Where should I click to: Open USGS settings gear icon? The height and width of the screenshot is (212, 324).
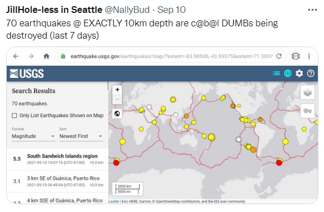click(x=299, y=73)
